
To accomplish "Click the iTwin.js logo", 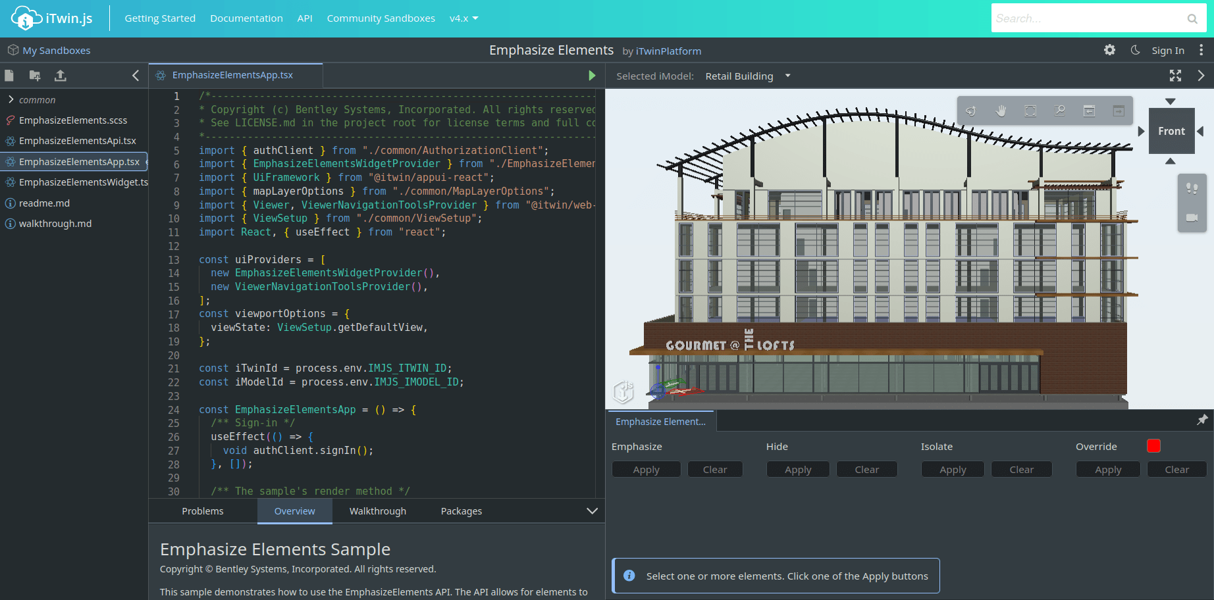I will click(52, 18).
